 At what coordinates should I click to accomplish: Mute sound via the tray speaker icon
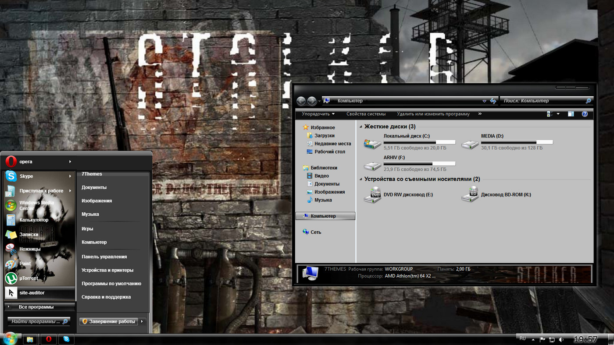(561, 338)
